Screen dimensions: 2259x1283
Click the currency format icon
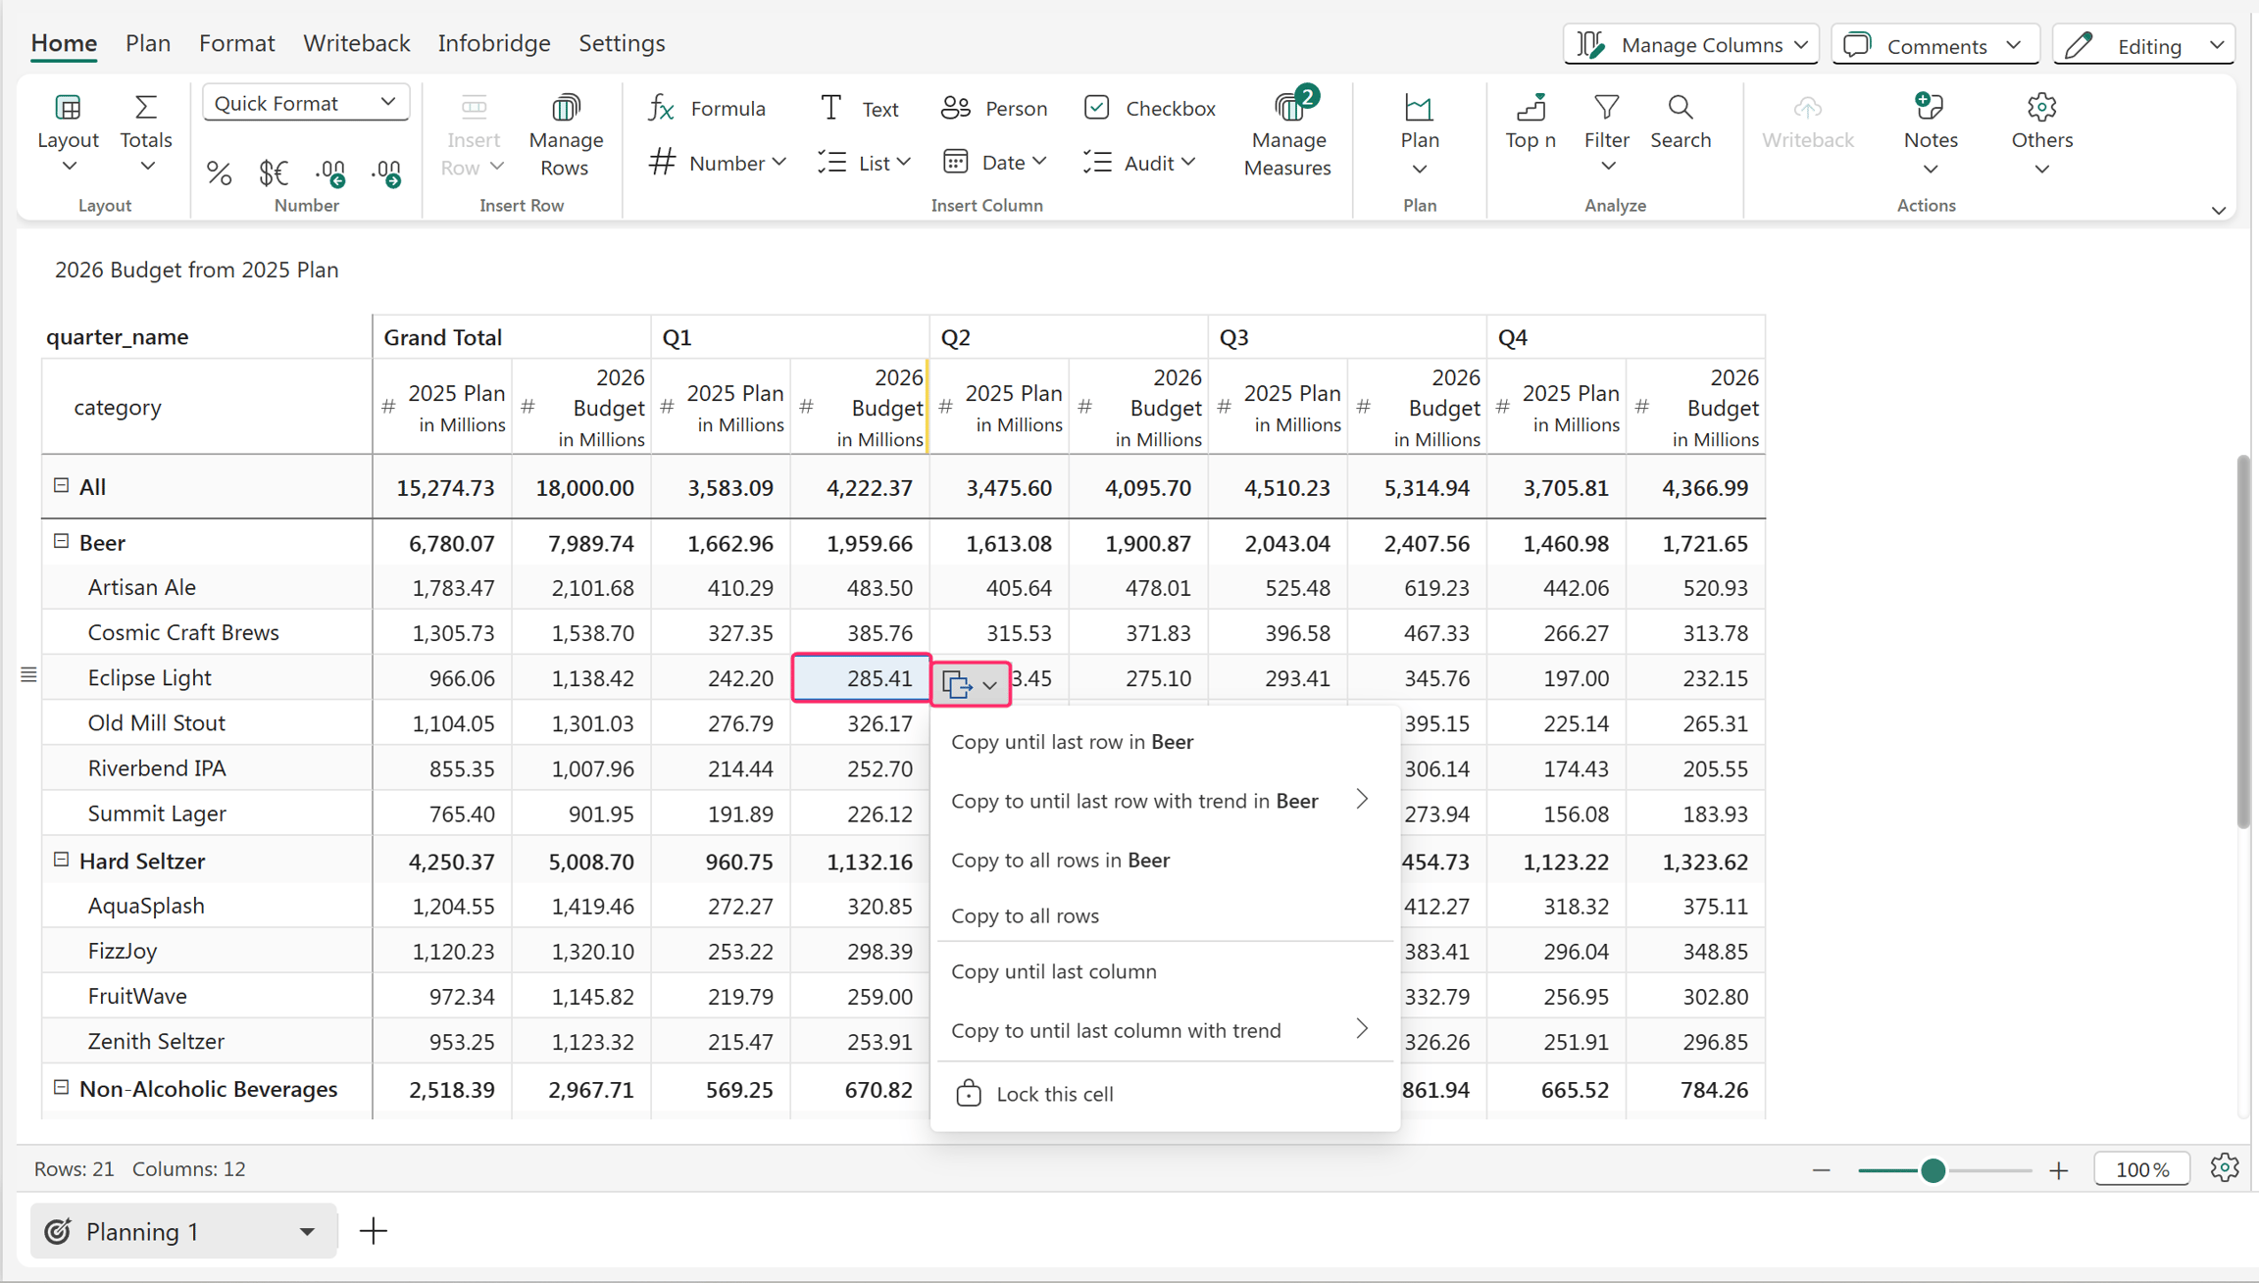(x=274, y=173)
